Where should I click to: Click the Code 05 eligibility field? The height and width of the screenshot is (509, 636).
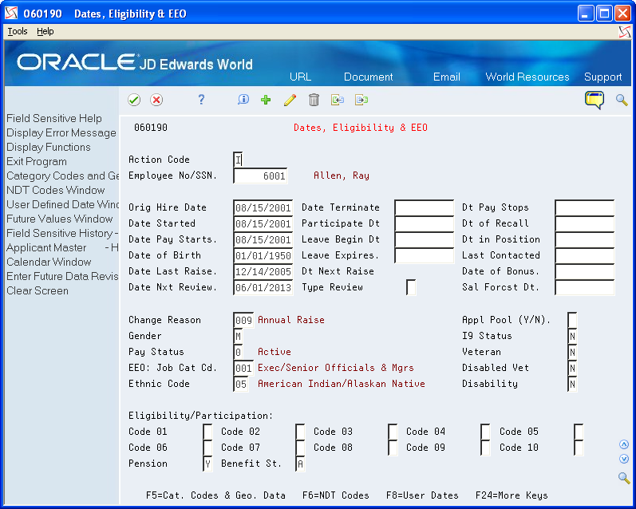pyautogui.click(x=579, y=432)
